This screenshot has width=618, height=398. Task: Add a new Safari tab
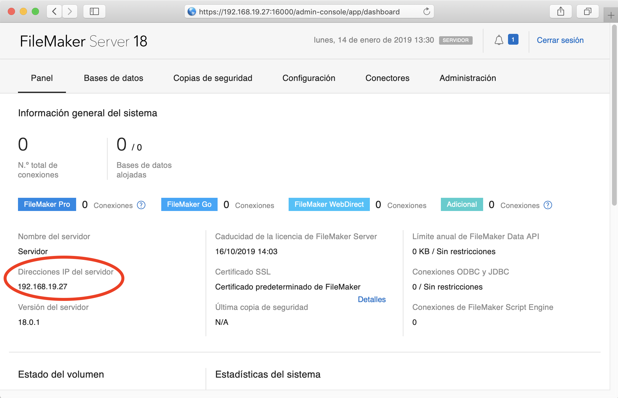pyautogui.click(x=611, y=15)
